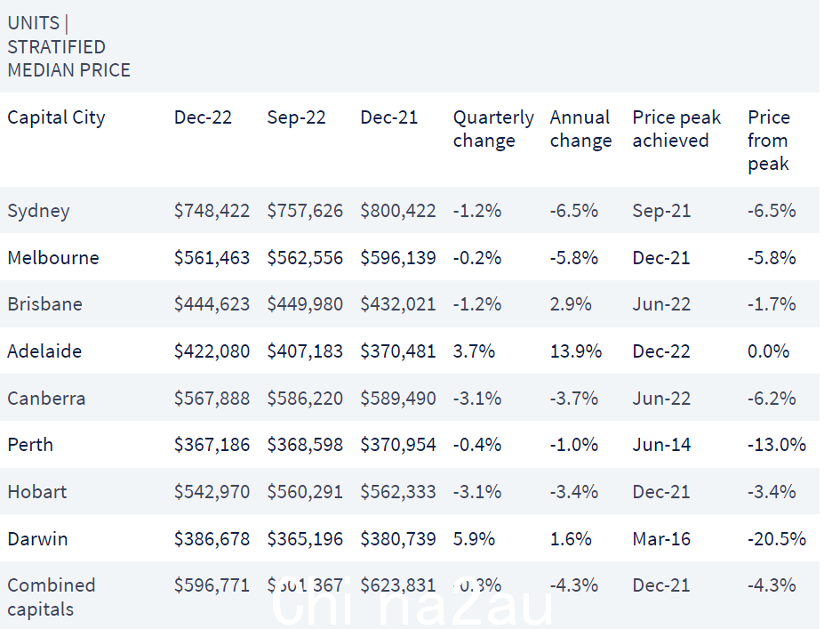Screen dimensions: 824x629
Task: Click the 'UNITS | STRATIFIED MEDIAN PRICE' table title
Action: click(68, 46)
